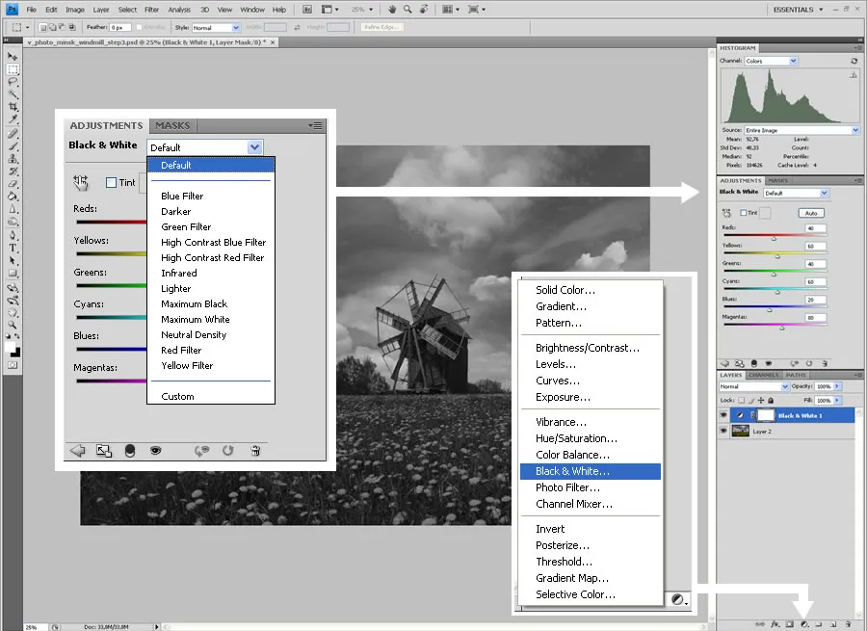The width and height of the screenshot is (867, 631).
Task: Click the Create new layer icon in Layers panel
Action: click(833, 624)
